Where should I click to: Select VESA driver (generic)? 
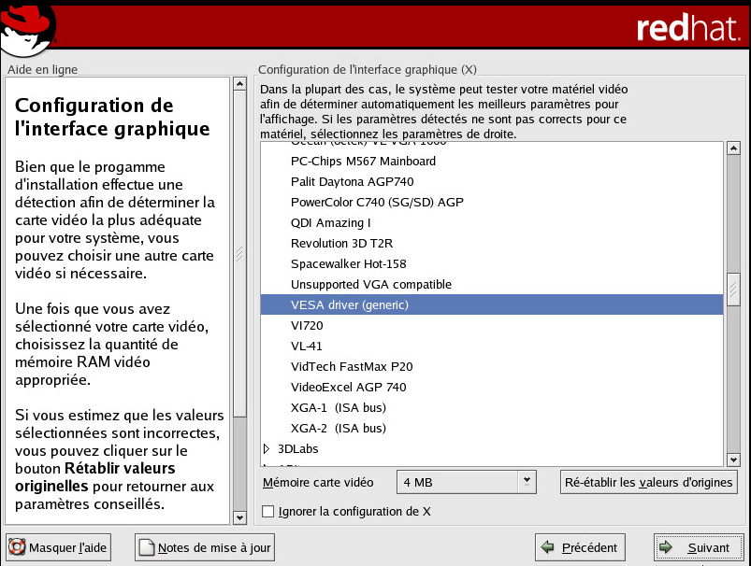pos(492,304)
